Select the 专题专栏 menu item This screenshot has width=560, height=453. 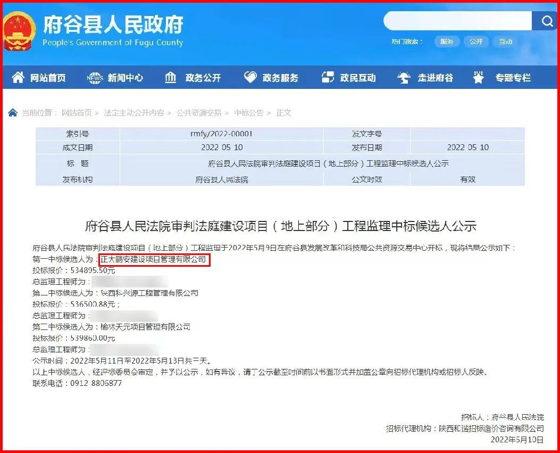tap(513, 78)
